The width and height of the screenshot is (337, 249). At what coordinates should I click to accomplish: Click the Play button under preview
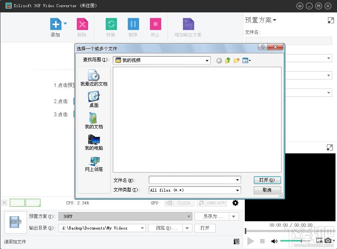(250, 241)
